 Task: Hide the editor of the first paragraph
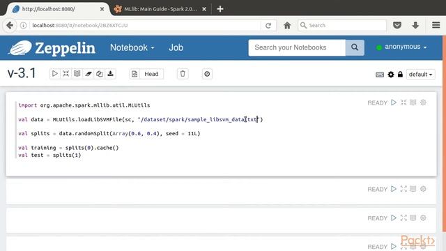pos(403,102)
